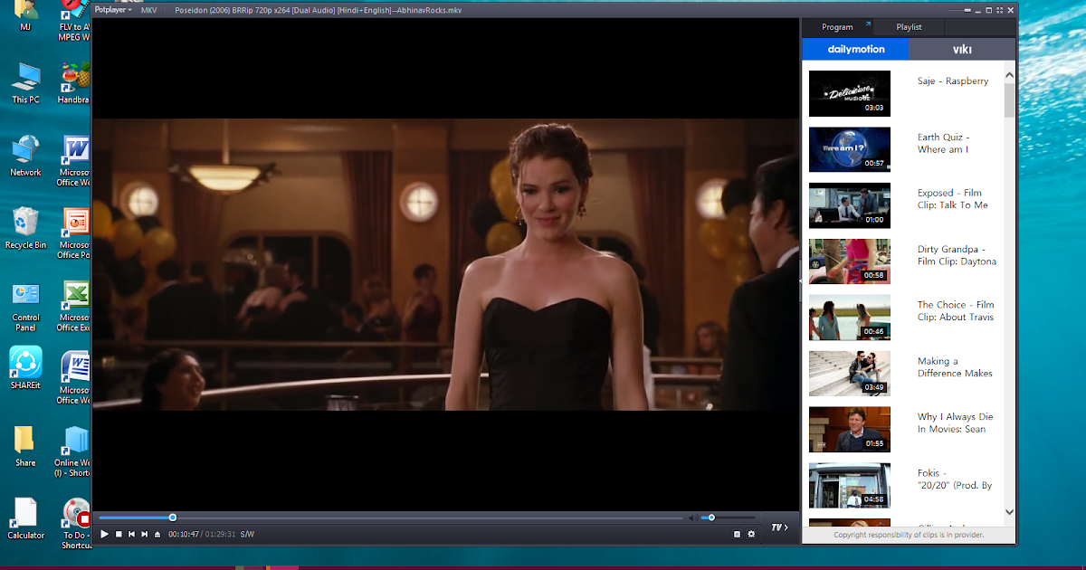Open the MJ user folder desktop icon
The image size is (1086, 570).
tap(25, 15)
